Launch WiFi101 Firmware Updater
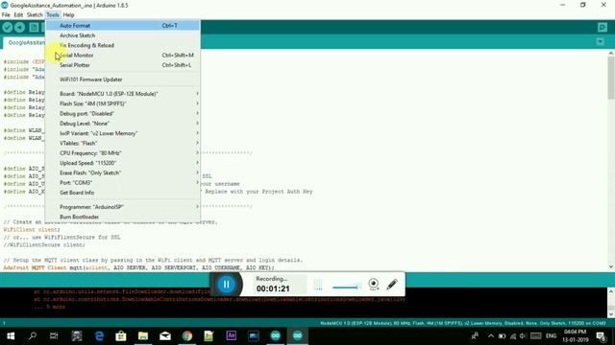Viewport: 615px width, 345px height. coord(123,80)
